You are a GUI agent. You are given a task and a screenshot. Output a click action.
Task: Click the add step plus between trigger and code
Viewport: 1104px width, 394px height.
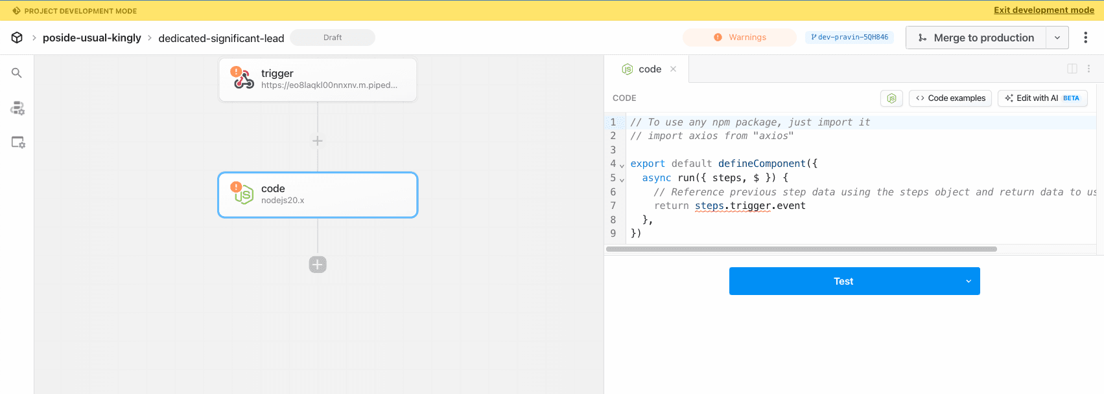point(318,140)
